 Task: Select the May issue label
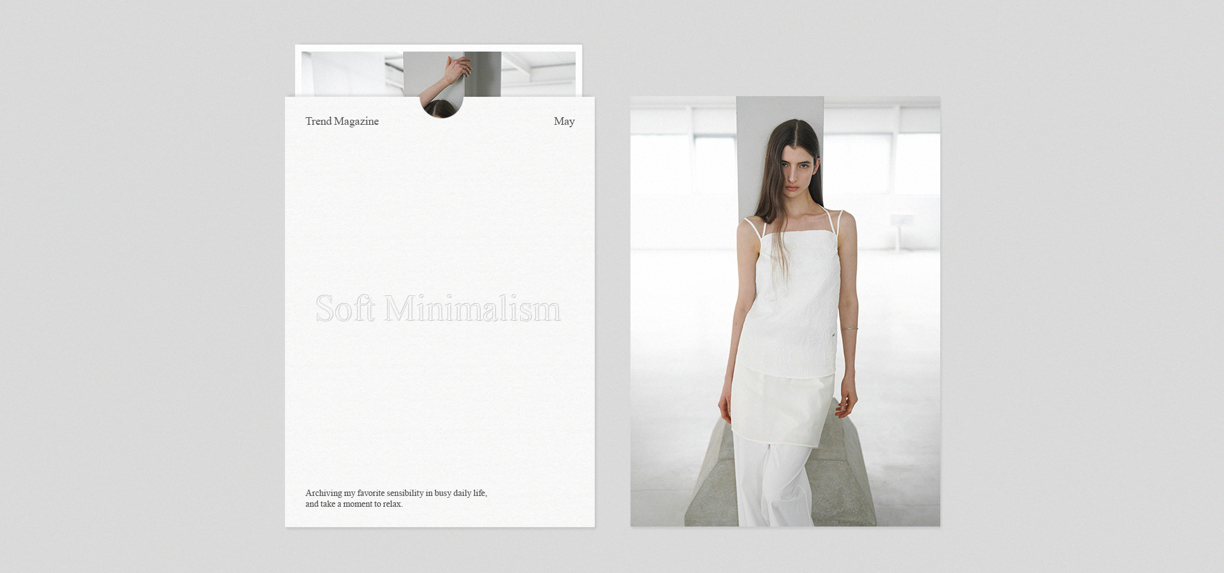[564, 122]
